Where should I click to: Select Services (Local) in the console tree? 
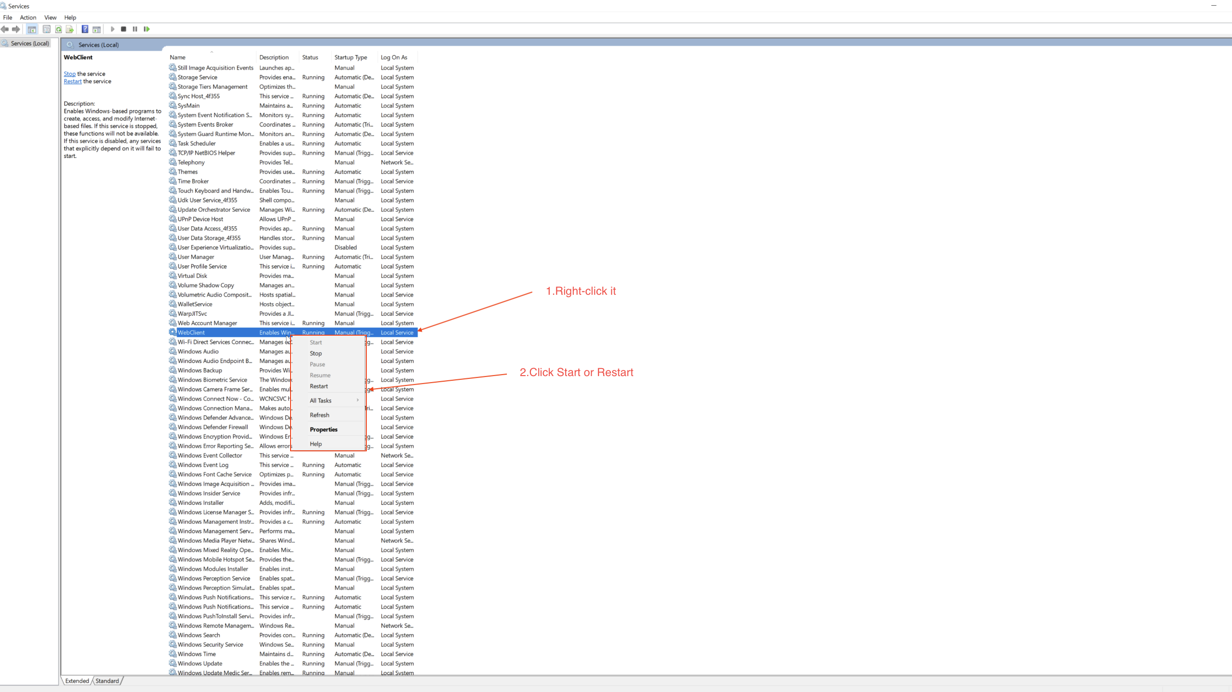(30, 44)
